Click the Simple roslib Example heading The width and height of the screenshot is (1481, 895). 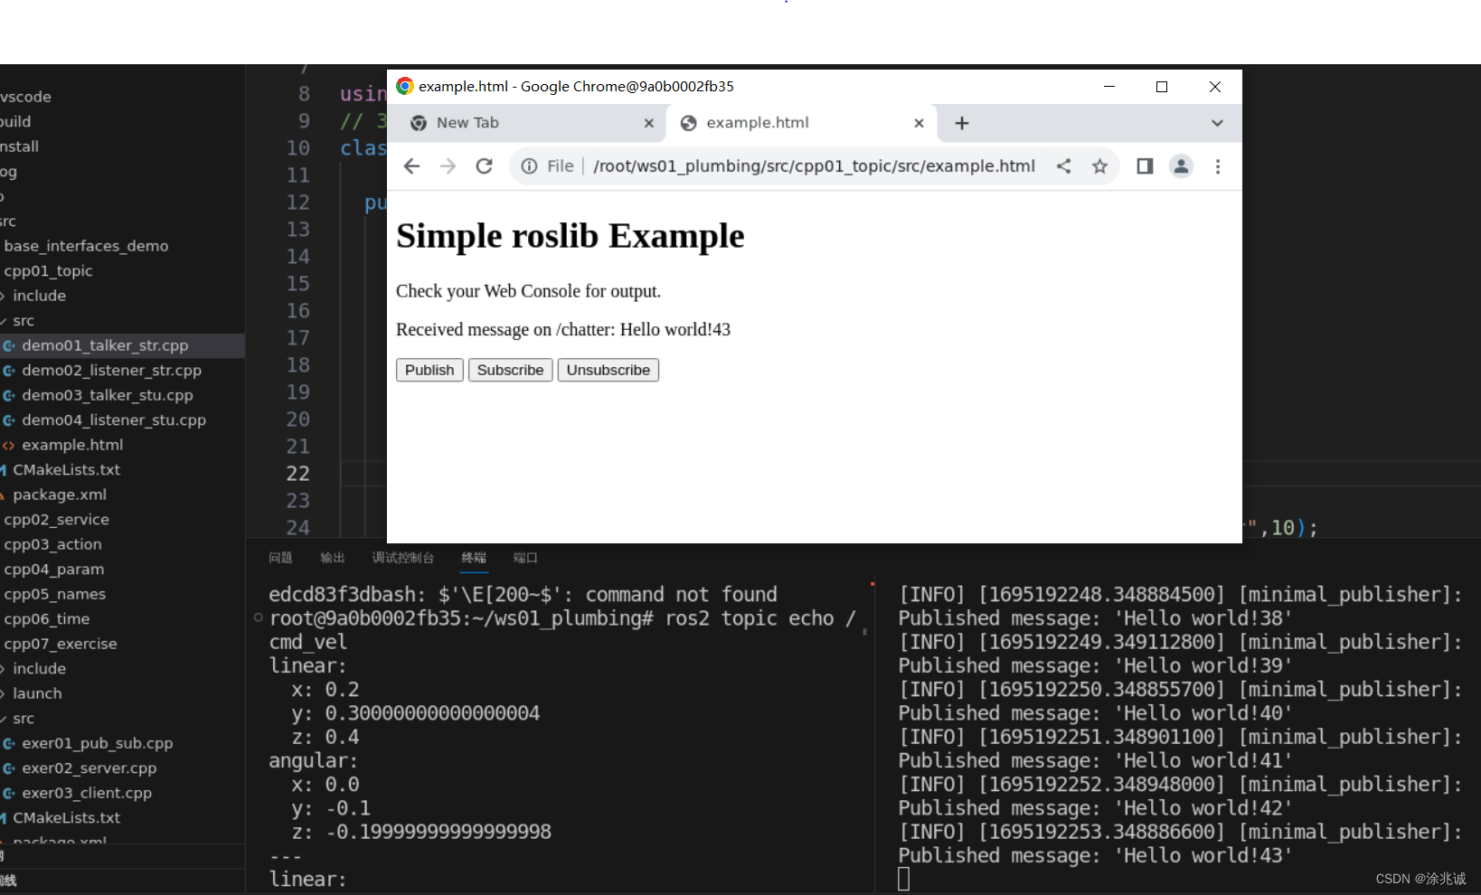pos(571,236)
